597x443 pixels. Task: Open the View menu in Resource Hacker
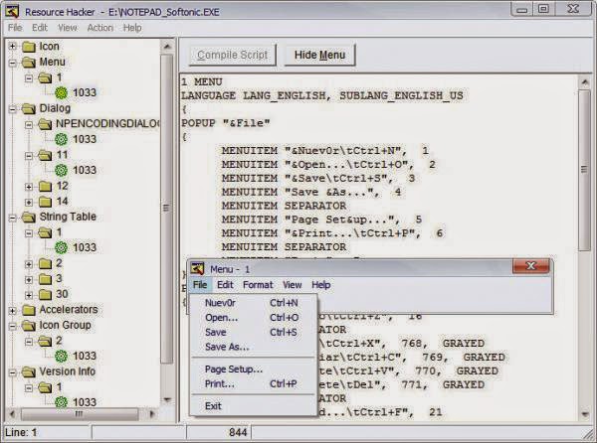click(68, 28)
